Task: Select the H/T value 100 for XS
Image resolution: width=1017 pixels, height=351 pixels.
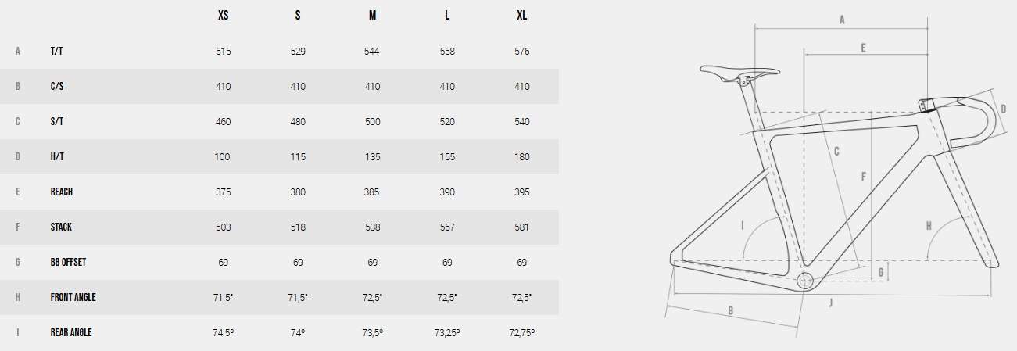Action: pos(223,157)
